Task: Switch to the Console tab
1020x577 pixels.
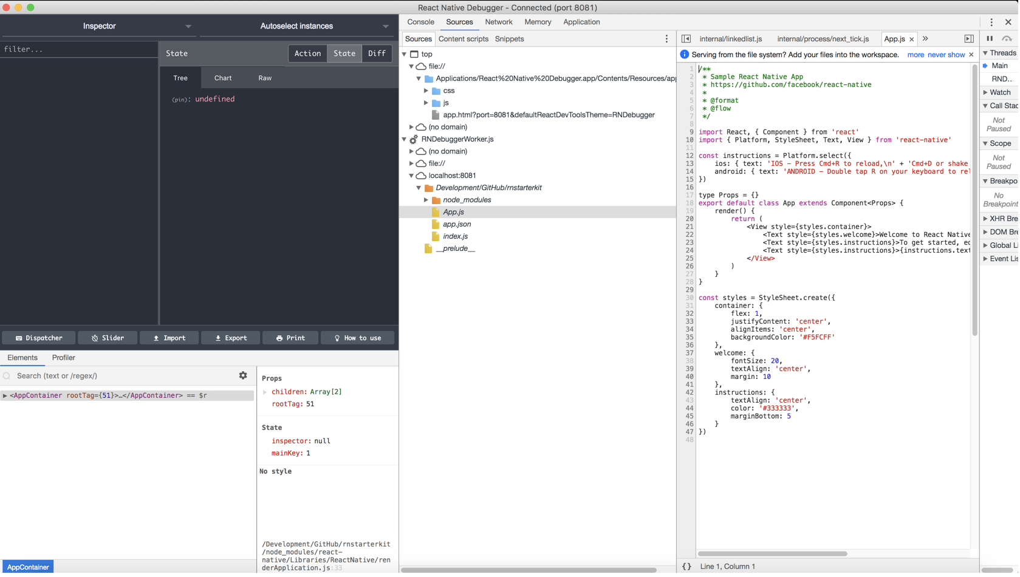Action: pos(420,22)
